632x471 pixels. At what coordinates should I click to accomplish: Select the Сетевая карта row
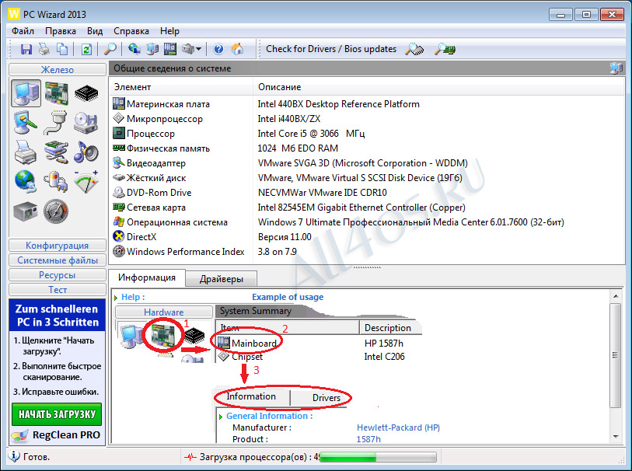tap(367, 208)
